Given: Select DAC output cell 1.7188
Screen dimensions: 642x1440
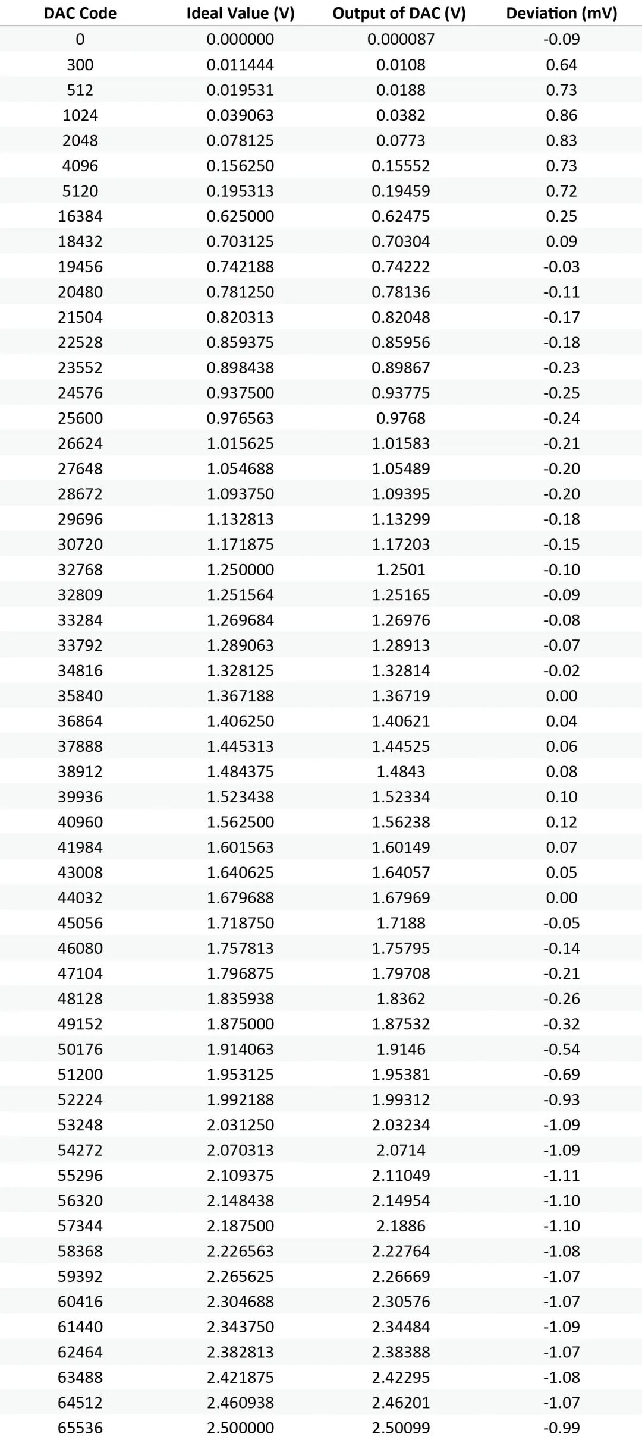Looking at the screenshot, I should click(401, 923).
